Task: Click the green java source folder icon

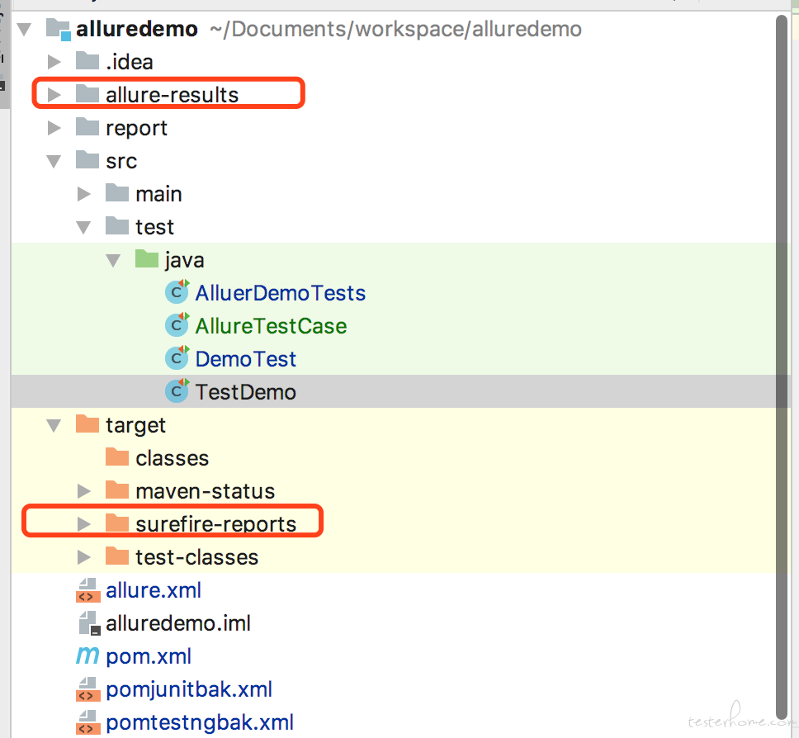Action: tap(147, 258)
